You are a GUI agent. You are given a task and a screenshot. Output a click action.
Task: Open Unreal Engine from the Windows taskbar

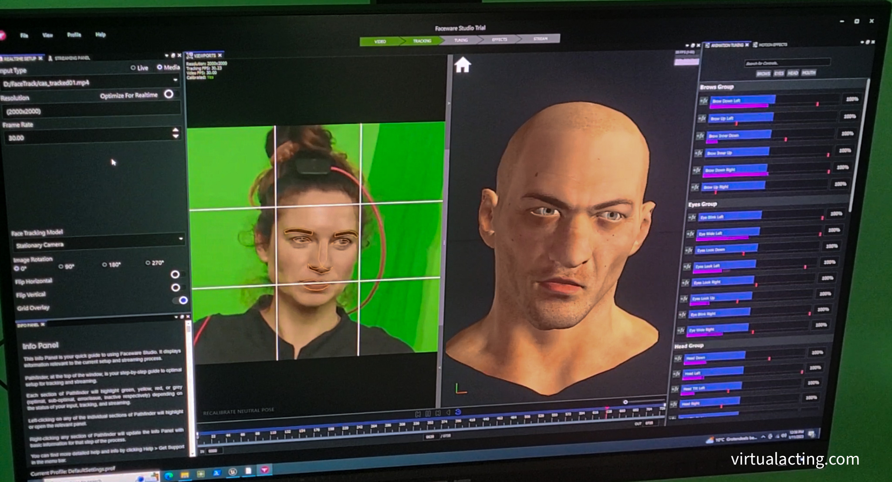[233, 472]
